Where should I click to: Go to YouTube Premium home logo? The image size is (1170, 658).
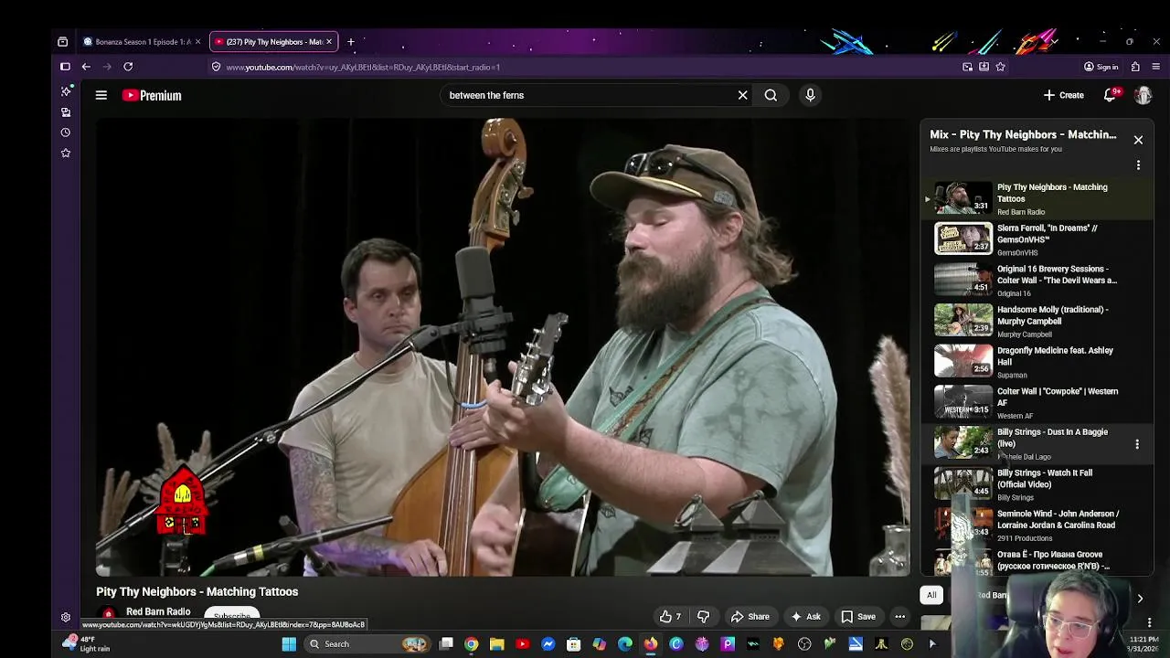(x=152, y=95)
